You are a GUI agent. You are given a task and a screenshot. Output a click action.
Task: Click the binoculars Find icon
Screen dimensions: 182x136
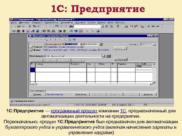pyautogui.click(x=71, y=26)
